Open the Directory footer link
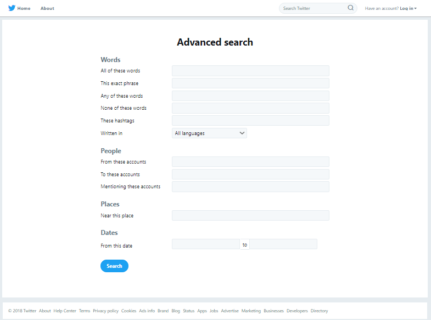This screenshot has width=431, height=320. tap(319, 311)
